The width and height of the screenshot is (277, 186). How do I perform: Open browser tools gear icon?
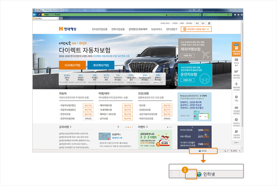[x=242, y=15]
